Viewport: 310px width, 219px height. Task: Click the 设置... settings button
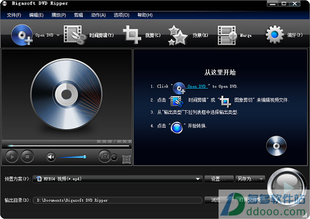tap(219, 179)
